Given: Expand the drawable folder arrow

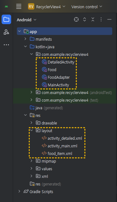Looking at the screenshot, I should pyautogui.click(x=31, y=123).
